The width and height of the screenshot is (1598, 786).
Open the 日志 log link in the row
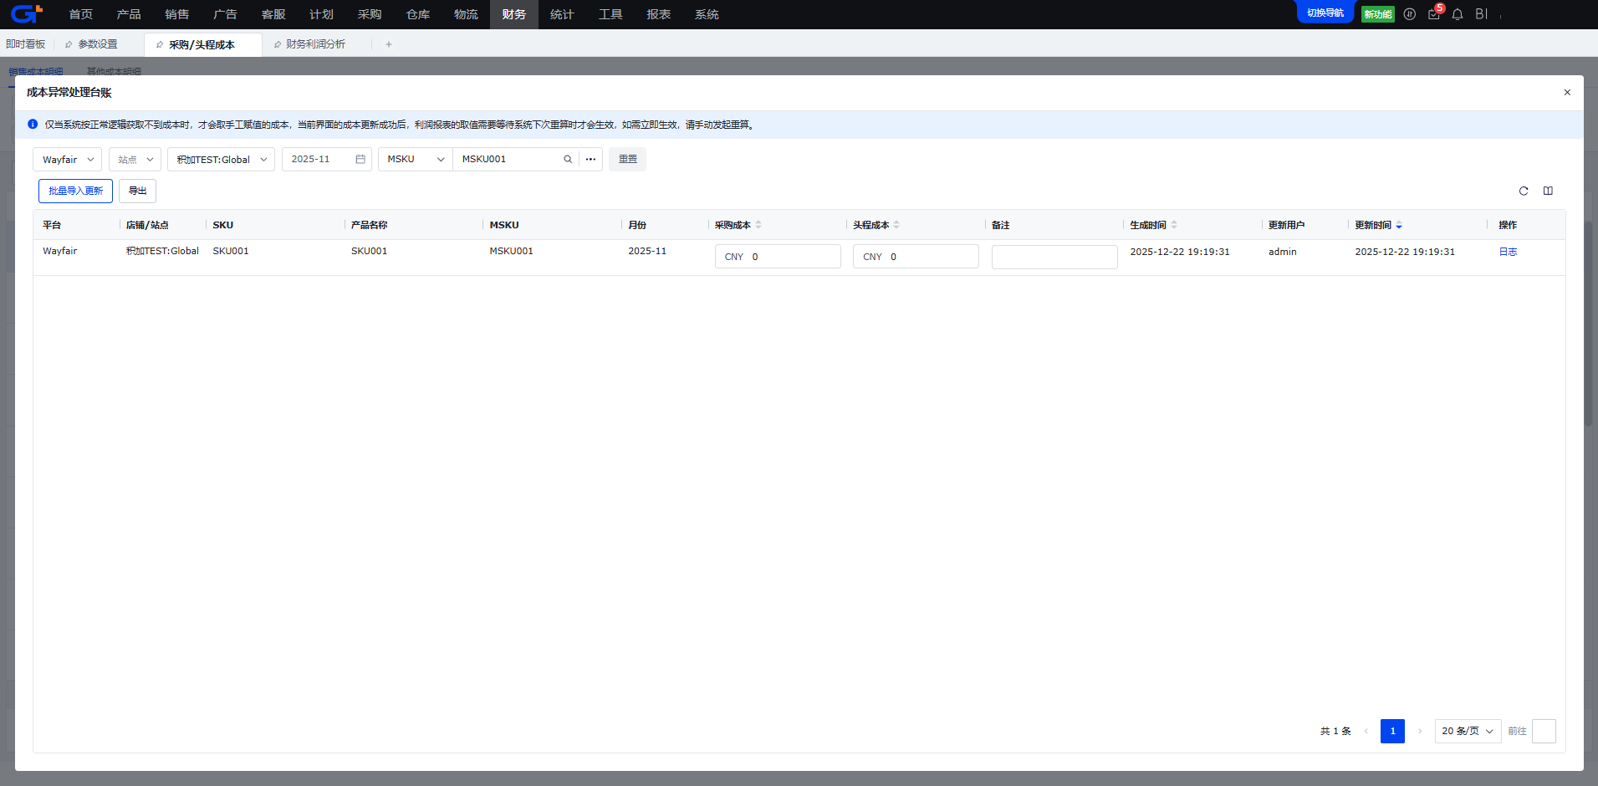[1508, 252]
